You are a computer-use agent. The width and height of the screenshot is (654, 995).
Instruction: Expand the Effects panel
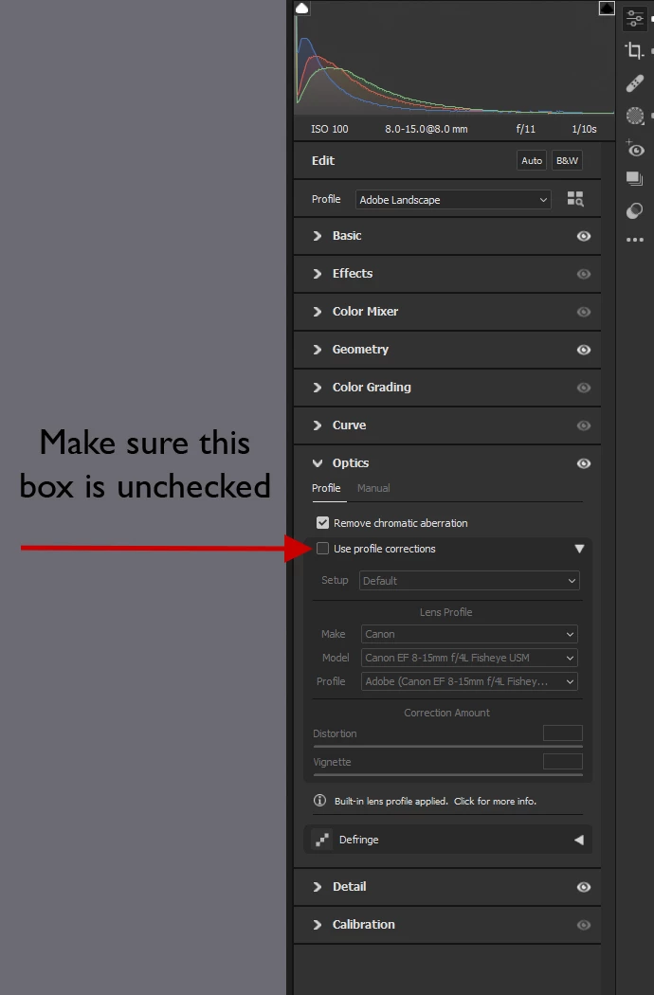click(x=318, y=274)
